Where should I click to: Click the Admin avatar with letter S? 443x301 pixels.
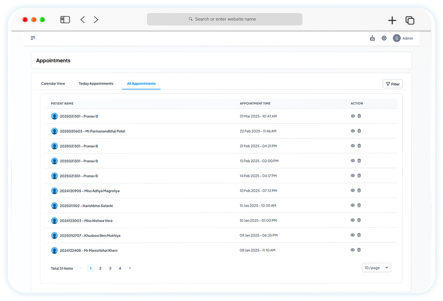(397, 38)
